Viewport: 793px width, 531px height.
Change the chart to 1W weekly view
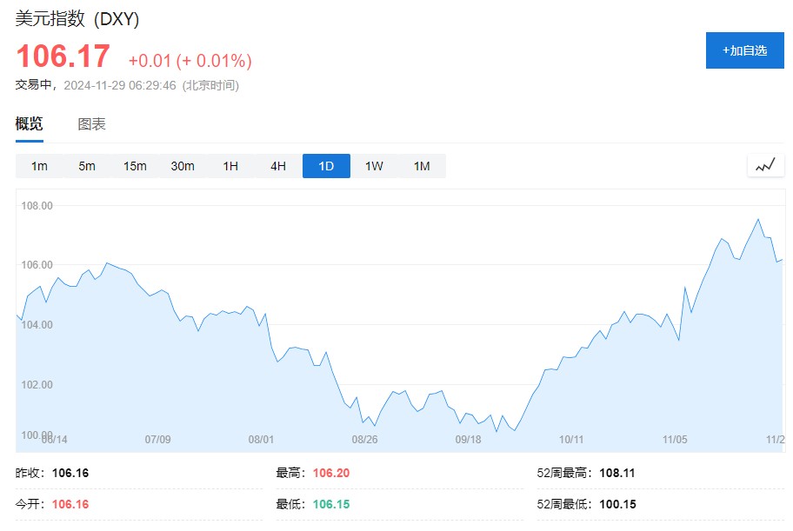[x=374, y=166]
